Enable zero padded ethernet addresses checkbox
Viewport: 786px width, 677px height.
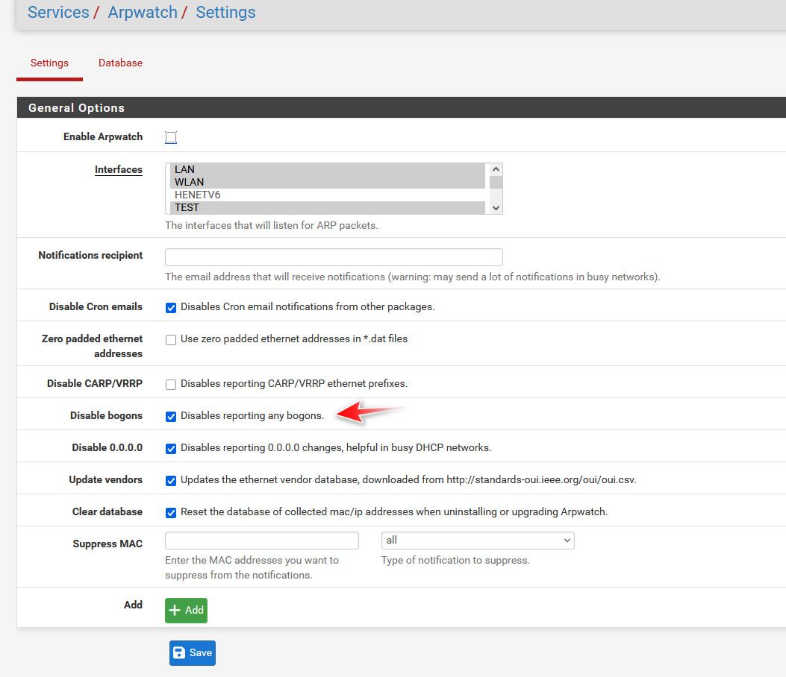(171, 339)
